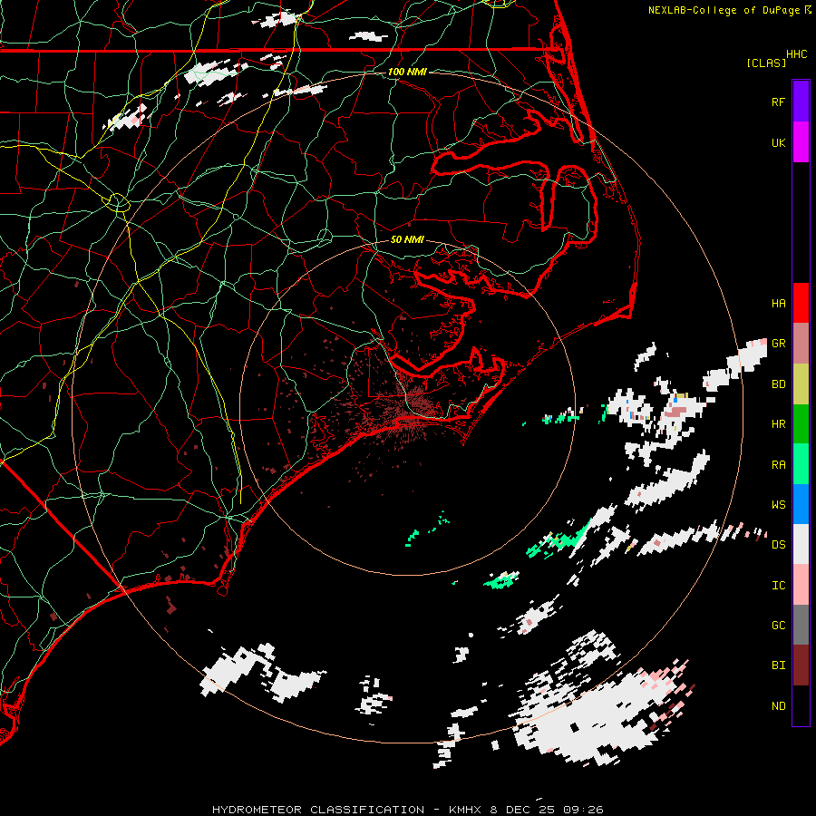
Task: Click the RA light-green legend swatch
Action: pos(801,464)
